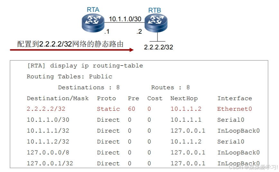The image size is (279, 172).
Task: Click the "display ip routing-table" command line
Action: [x=85, y=66]
